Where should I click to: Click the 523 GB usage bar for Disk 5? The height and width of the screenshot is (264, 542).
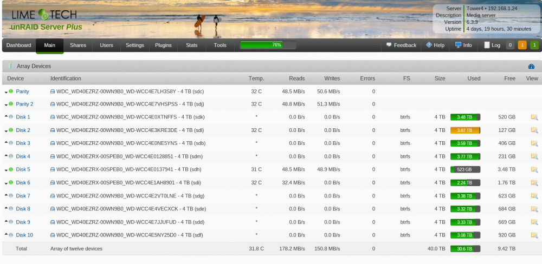tap(465, 169)
